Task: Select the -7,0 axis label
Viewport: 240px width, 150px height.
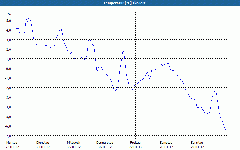Action: coord(8,136)
